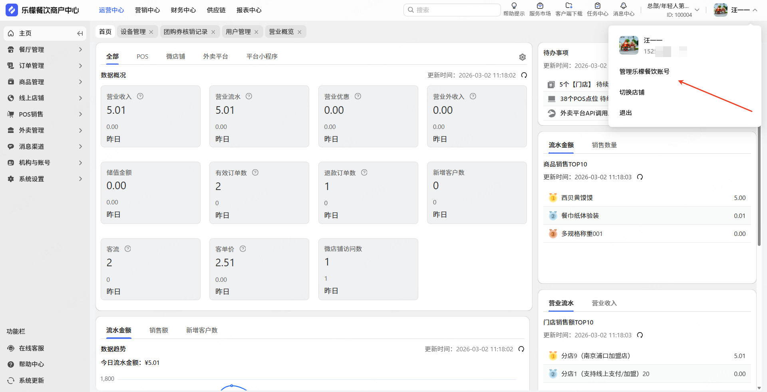Collapse the left sidebar menu
767x392 pixels.
(80, 34)
